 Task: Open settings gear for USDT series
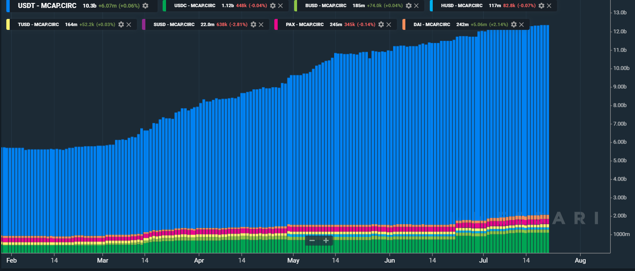pyautogui.click(x=145, y=6)
